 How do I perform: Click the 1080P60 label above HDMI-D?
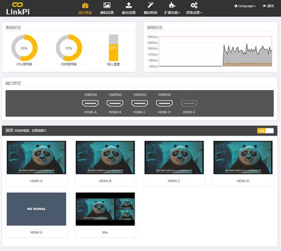pyautogui.click(x=164, y=95)
